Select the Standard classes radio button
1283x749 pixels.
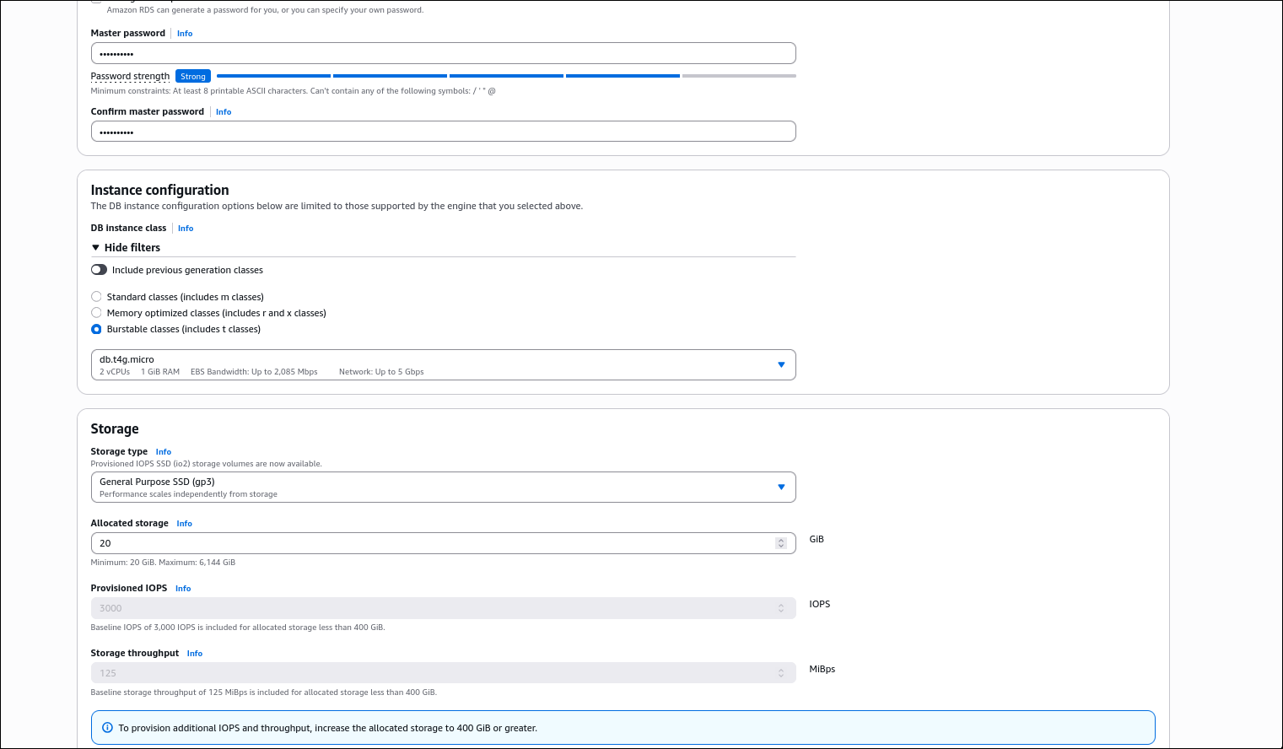click(x=96, y=296)
